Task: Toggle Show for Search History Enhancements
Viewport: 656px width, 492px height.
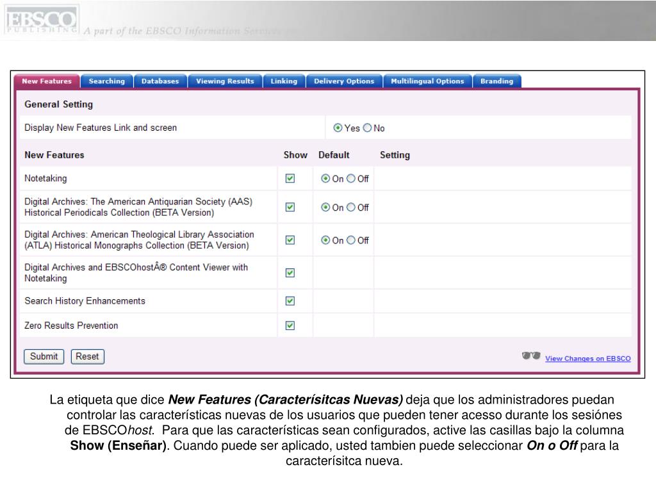Action: [x=290, y=301]
